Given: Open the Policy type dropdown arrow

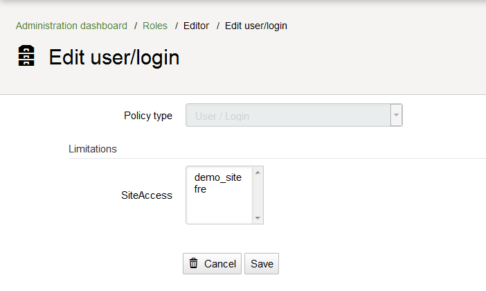Looking at the screenshot, I should 396,115.
